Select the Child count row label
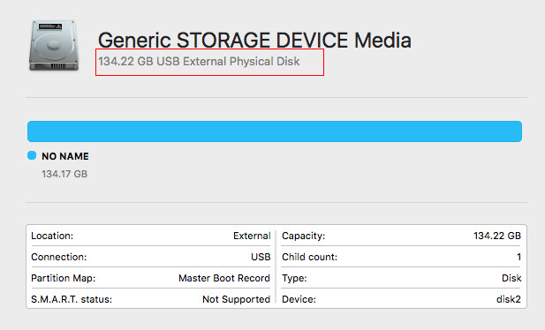Viewport: 545px width, 330px height. [310, 257]
